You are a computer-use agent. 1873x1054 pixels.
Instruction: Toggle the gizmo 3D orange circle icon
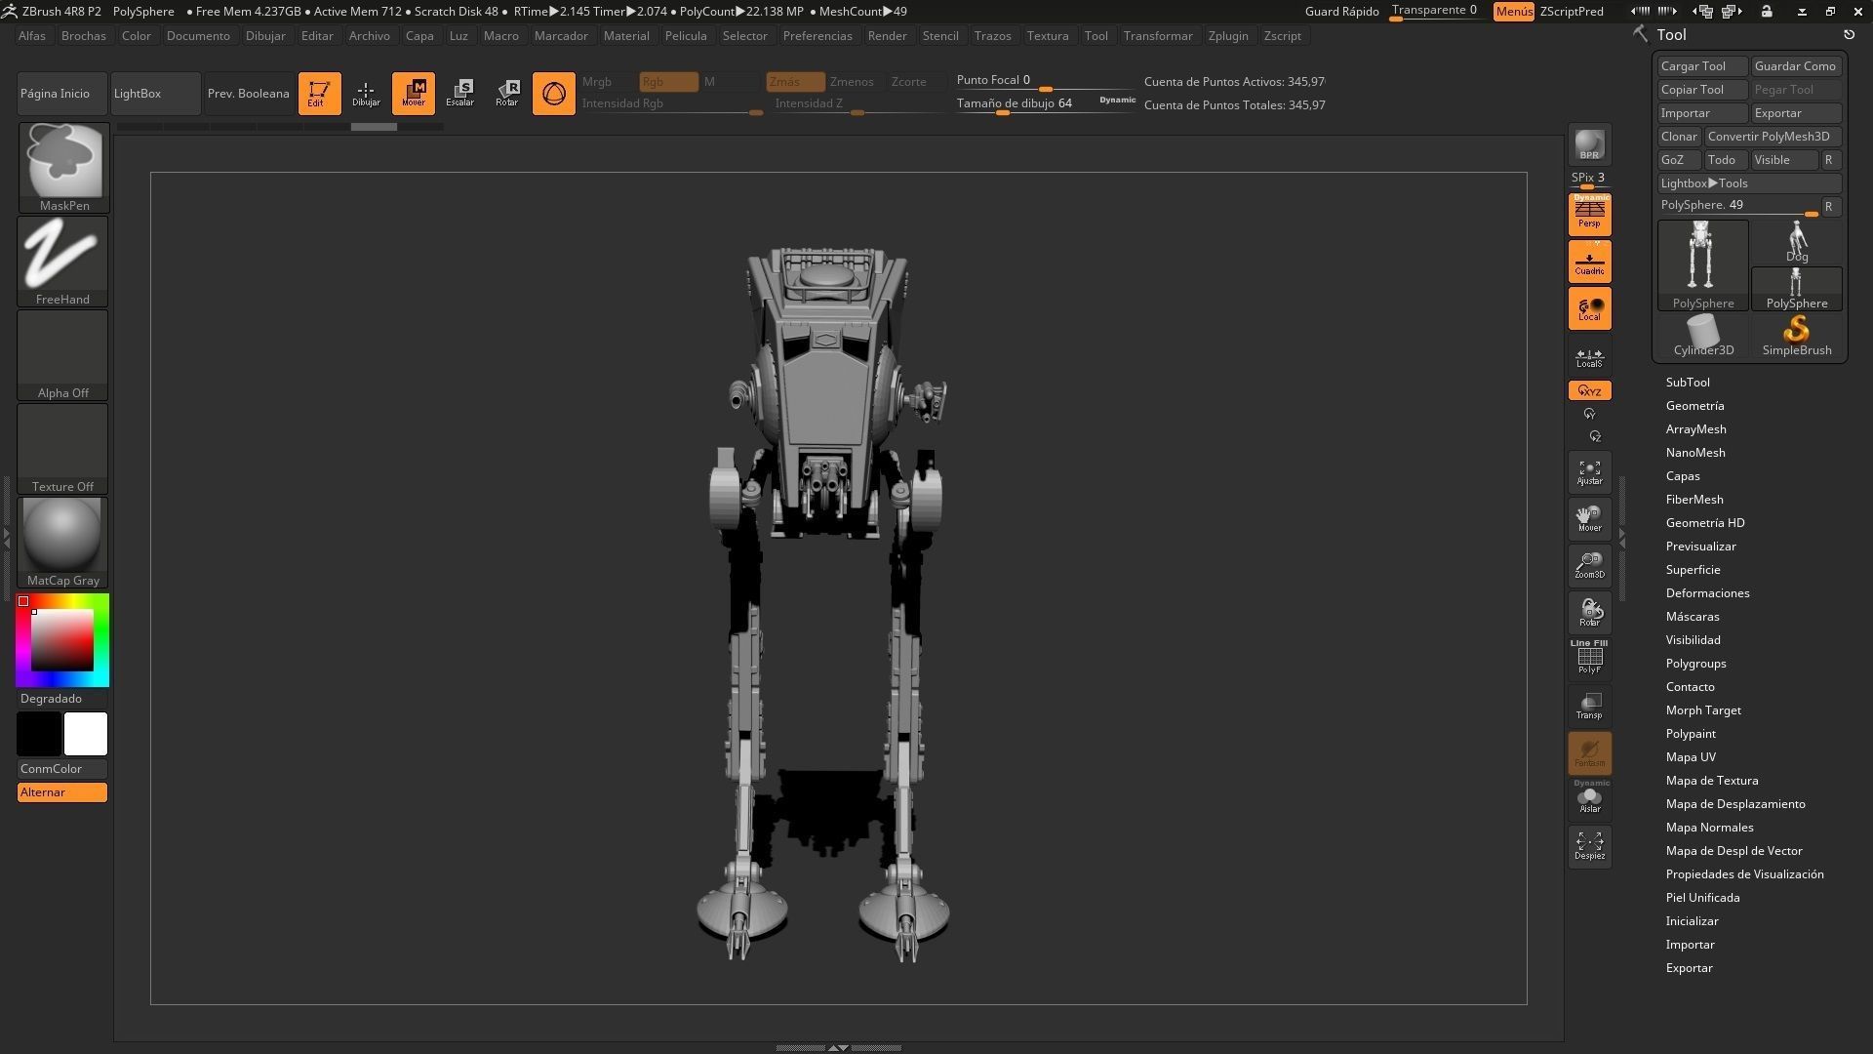coord(553,93)
